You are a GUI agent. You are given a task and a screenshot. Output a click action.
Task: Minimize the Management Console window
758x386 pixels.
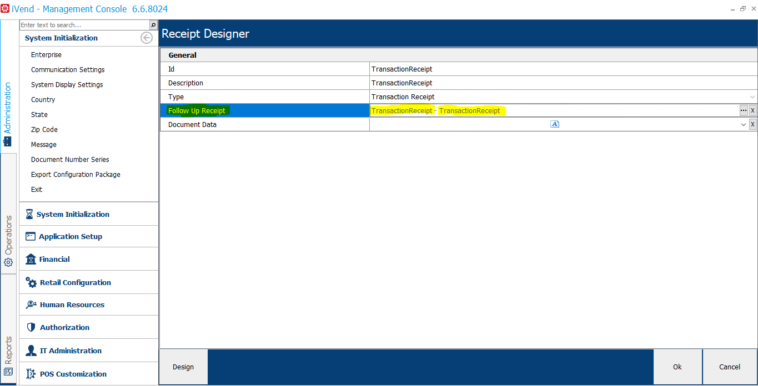[x=732, y=9]
